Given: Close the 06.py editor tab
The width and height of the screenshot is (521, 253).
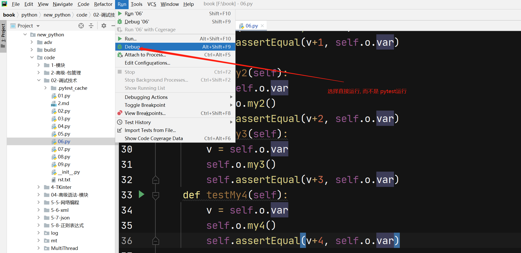Looking at the screenshot, I should coord(262,26).
